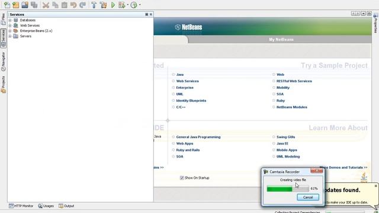Open the UML sample project link
Viewport: 379px width, 213px height.
click(179, 94)
